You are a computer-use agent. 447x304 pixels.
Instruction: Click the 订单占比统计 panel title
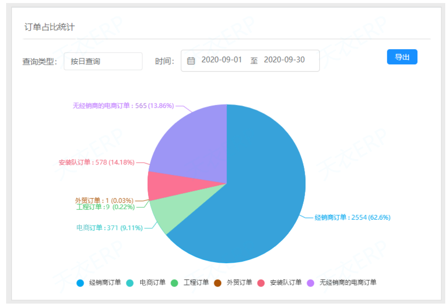point(50,27)
